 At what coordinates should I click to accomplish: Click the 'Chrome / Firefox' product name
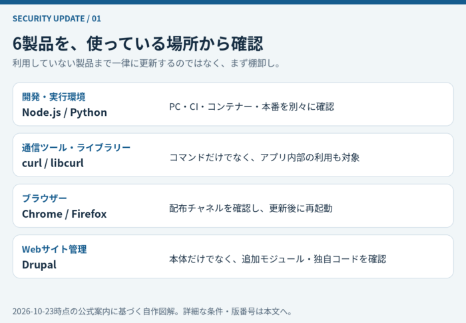tap(64, 214)
